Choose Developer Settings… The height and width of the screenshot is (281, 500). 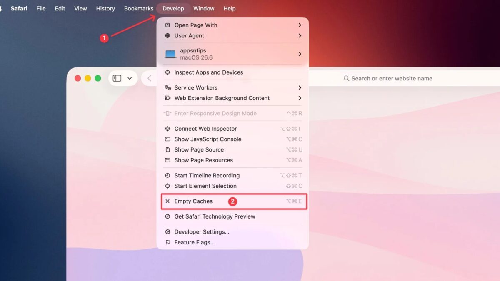coord(233,232)
